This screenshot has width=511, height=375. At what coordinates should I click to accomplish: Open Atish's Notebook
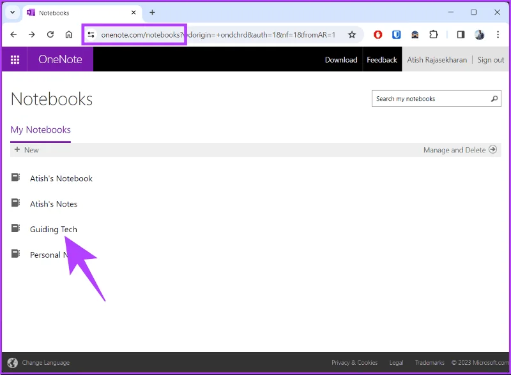pos(61,179)
